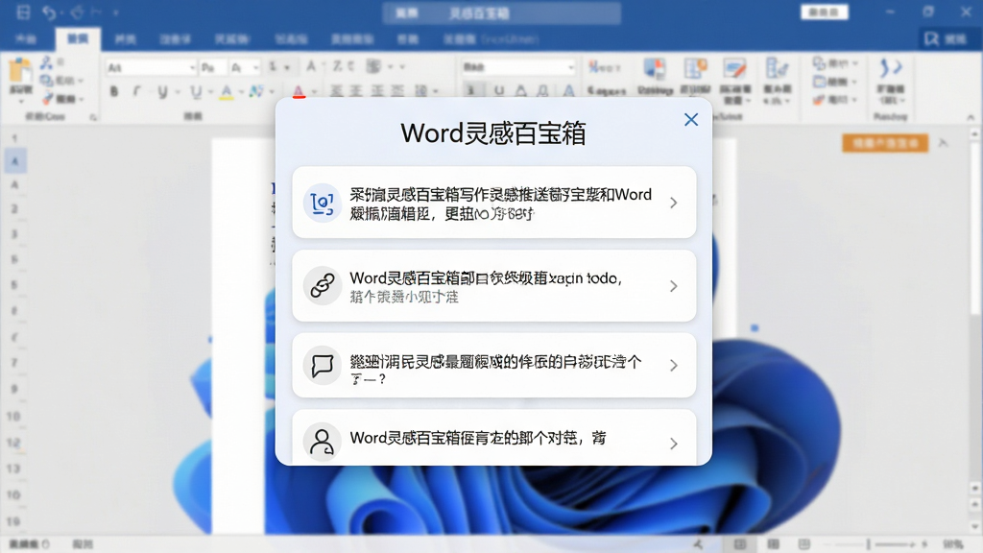Select the Read Mode view icon in status bar
Viewport: 983px width, 553px height.
(x=773, y=544)
